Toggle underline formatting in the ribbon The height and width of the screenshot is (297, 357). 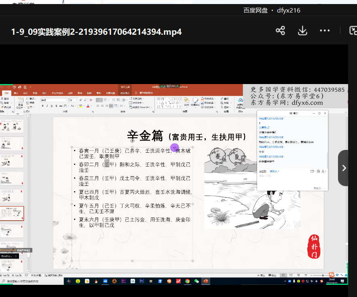coord(51,106)
